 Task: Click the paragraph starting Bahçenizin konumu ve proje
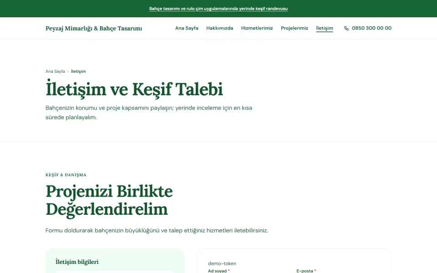pyautogui.click(x=148, y=112)
